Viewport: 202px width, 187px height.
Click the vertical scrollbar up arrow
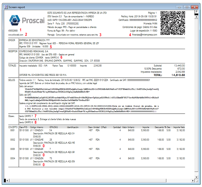tap(196, 17)
